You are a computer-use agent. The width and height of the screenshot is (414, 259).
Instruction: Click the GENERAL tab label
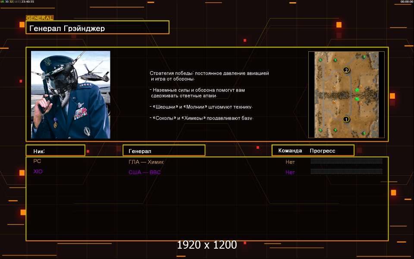click(40, 18)
